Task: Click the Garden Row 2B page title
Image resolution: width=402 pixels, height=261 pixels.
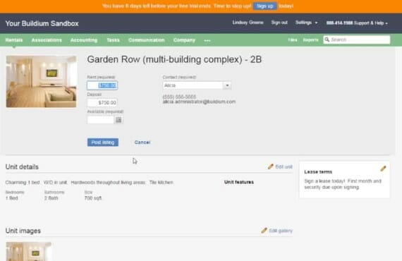Action: click(174, 59)
